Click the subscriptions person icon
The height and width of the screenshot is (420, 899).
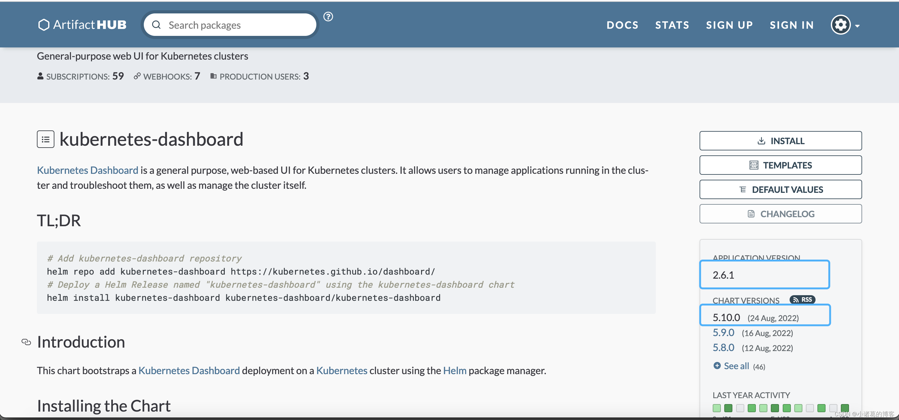(40, 76)
